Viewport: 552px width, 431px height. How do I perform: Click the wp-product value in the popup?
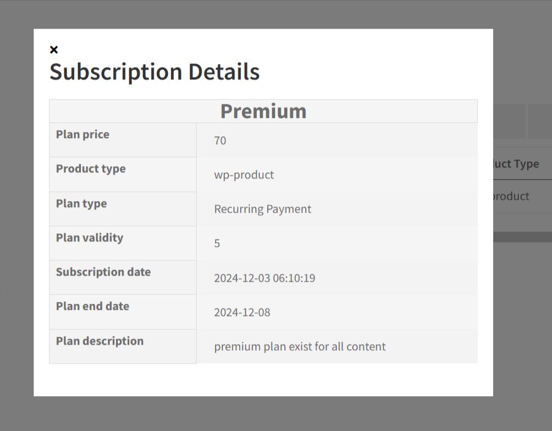pos(244,175)
